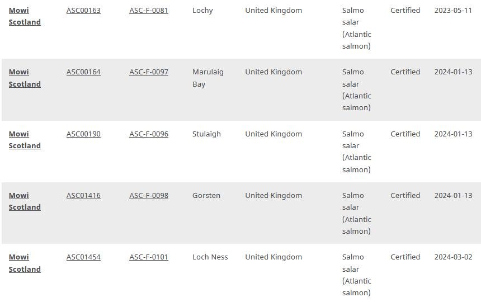Click the ASC00190 certificate link
This screenshot has height=302, width=481.
(x=83, y=134)
